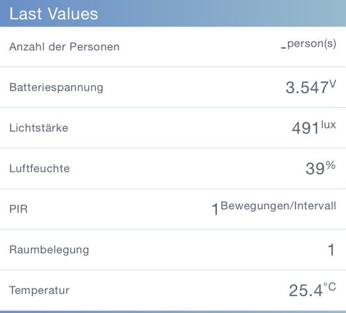Select the PIR row label
346x313 pixels.
pyautogui.click(x=19, y=209)
